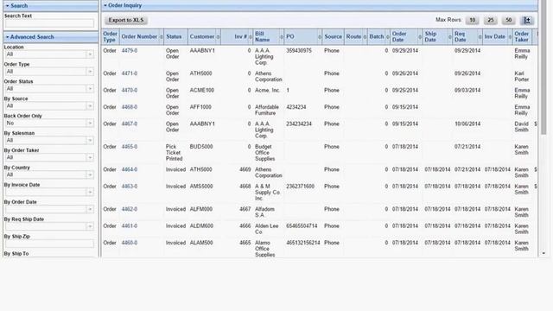
Task: Open order 4463-0 link
Action: coord(130,187)
